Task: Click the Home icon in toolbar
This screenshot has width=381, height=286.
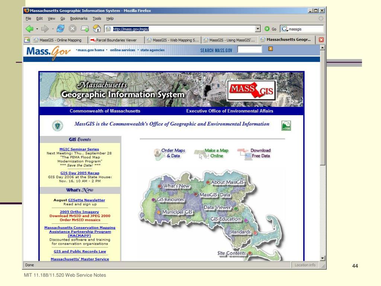Action: click(97, 29)
